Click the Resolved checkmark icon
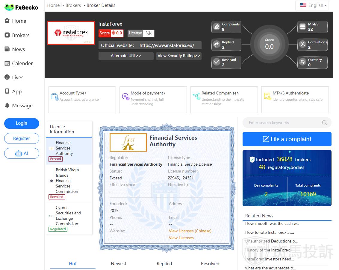 (x=217, y=62)
